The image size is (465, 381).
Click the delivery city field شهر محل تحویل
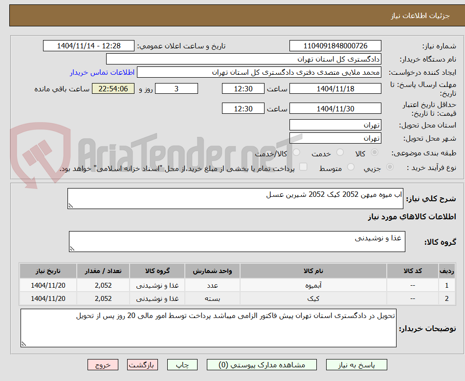pos(335,138)
